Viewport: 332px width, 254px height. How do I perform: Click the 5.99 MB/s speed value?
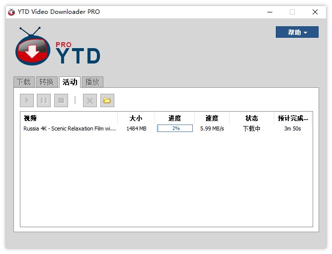[x=212, y=128]
